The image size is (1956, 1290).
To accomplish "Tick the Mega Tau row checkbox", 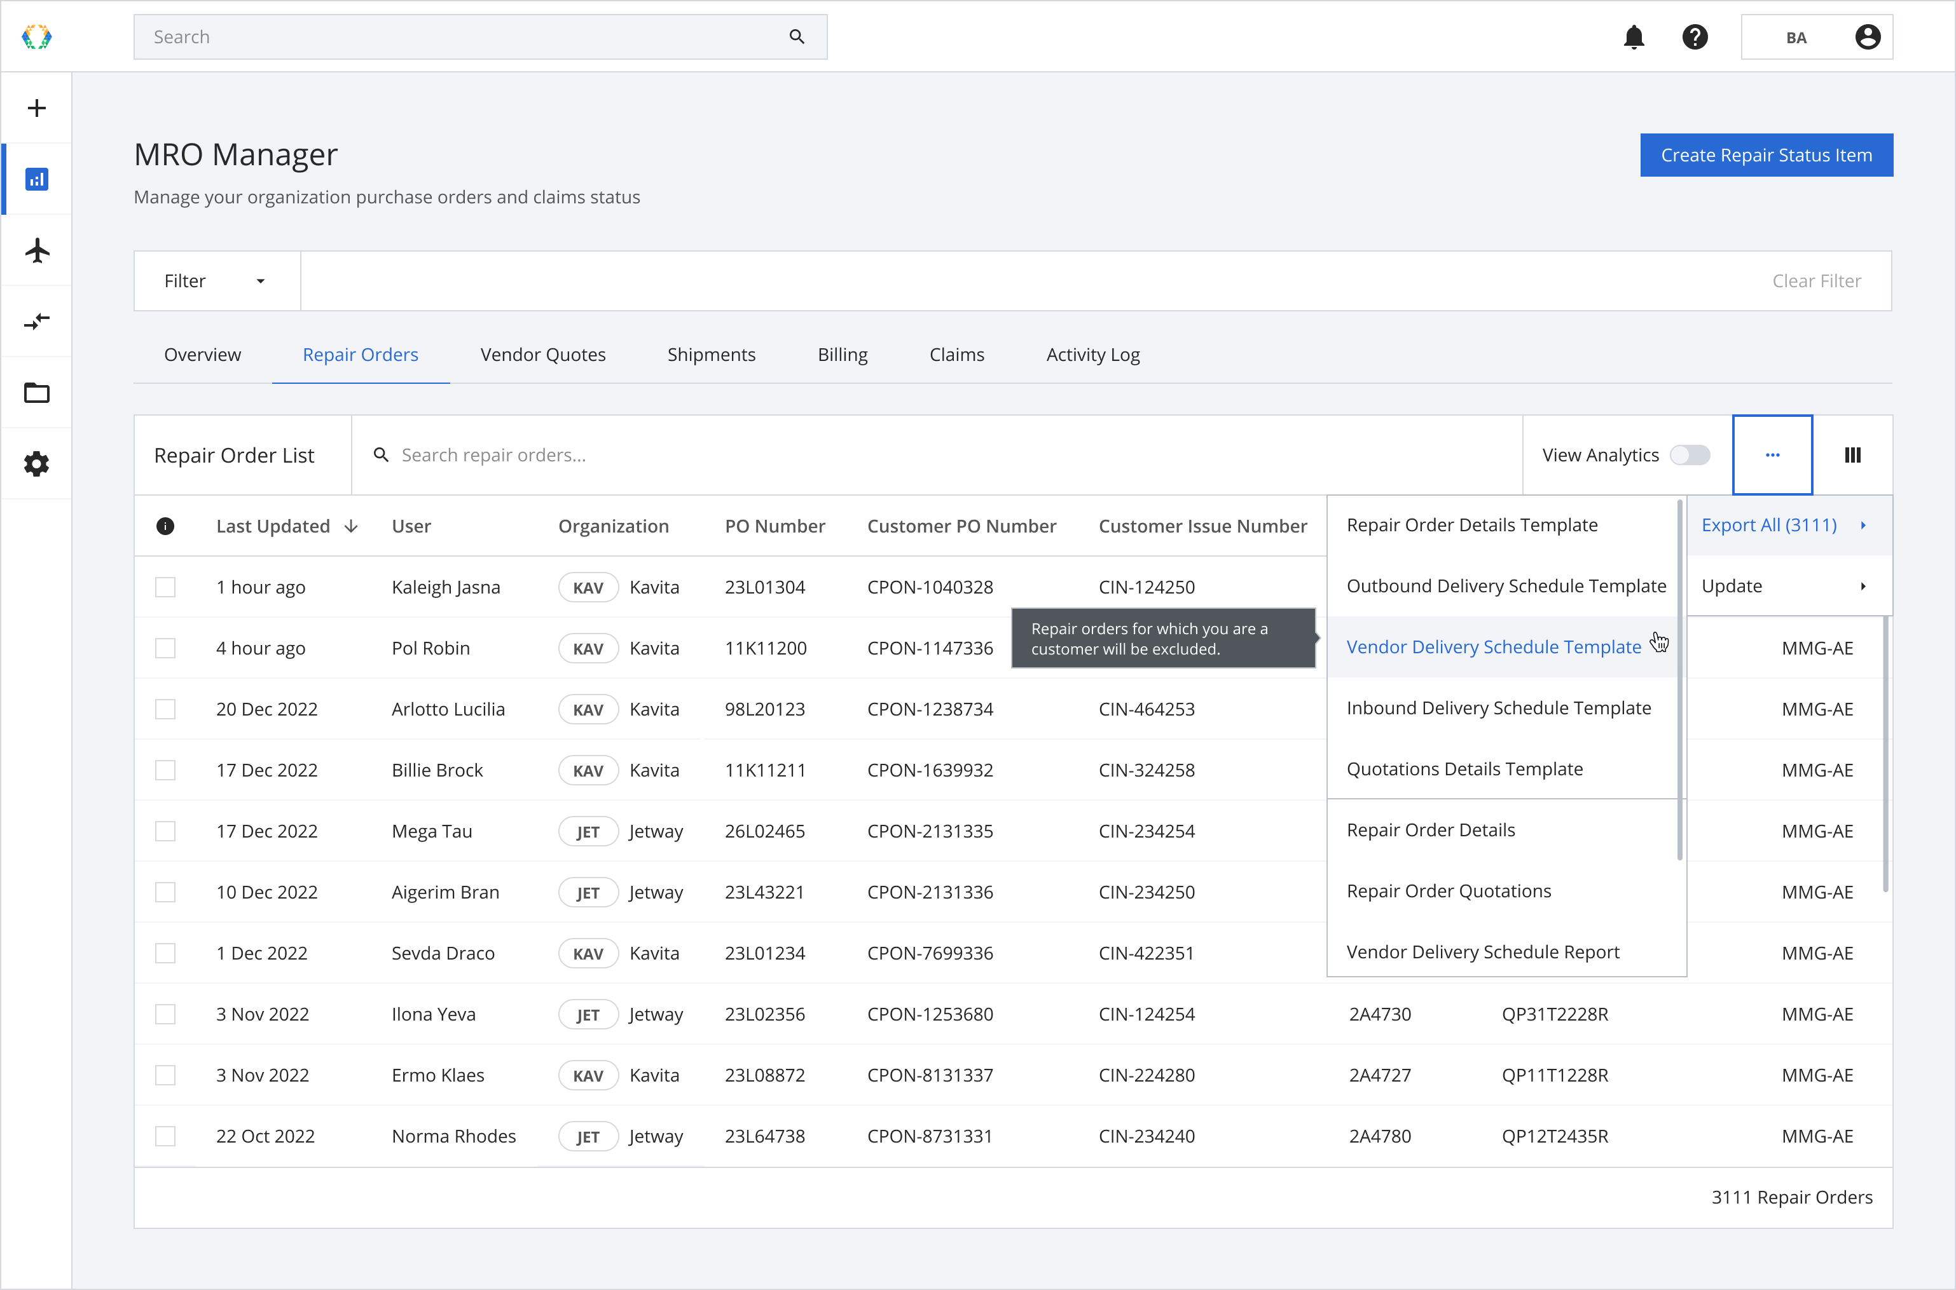I will [x=165, y=831].
